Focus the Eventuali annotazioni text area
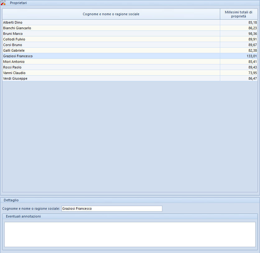Screen dimensions: 260x253 [130, 234]
